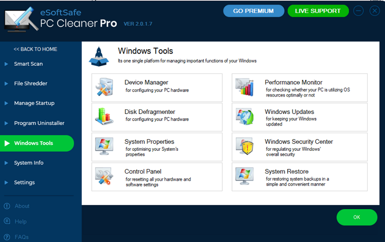
Task: Go back via BACK TO HOME link
Action: coord(35,49)
